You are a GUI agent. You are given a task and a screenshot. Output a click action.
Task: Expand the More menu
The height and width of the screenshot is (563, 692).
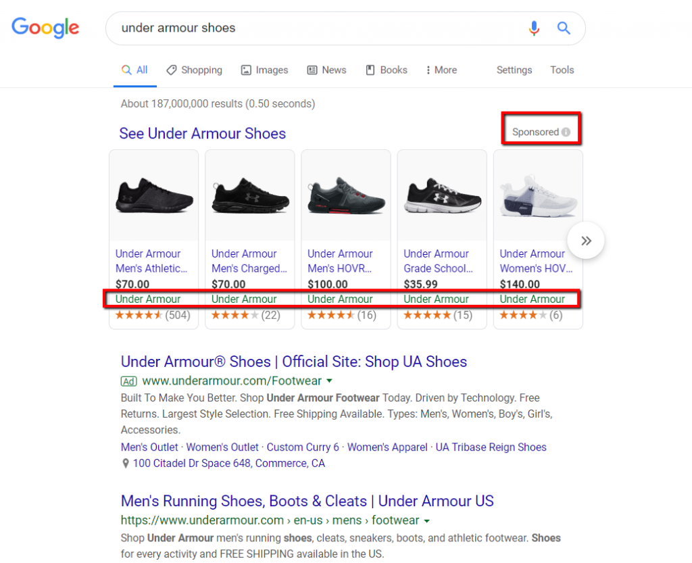pos(441,70)
